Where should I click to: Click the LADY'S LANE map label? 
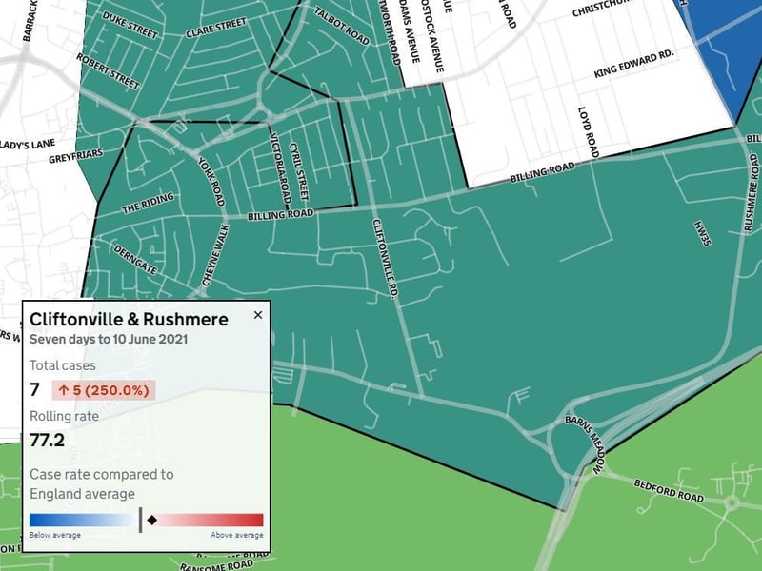[x=28, y=145]
